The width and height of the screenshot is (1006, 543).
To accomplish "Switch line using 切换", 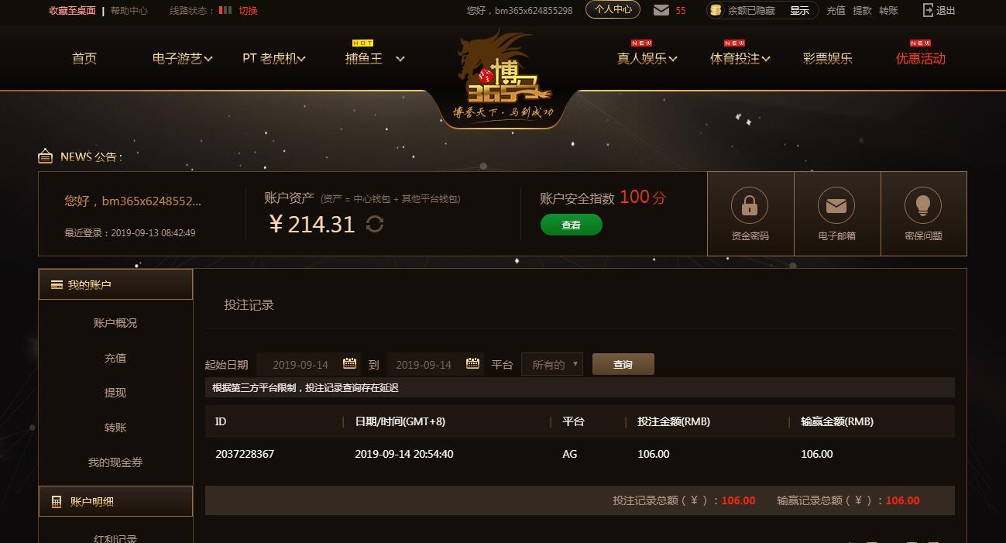I will [248, 10].
